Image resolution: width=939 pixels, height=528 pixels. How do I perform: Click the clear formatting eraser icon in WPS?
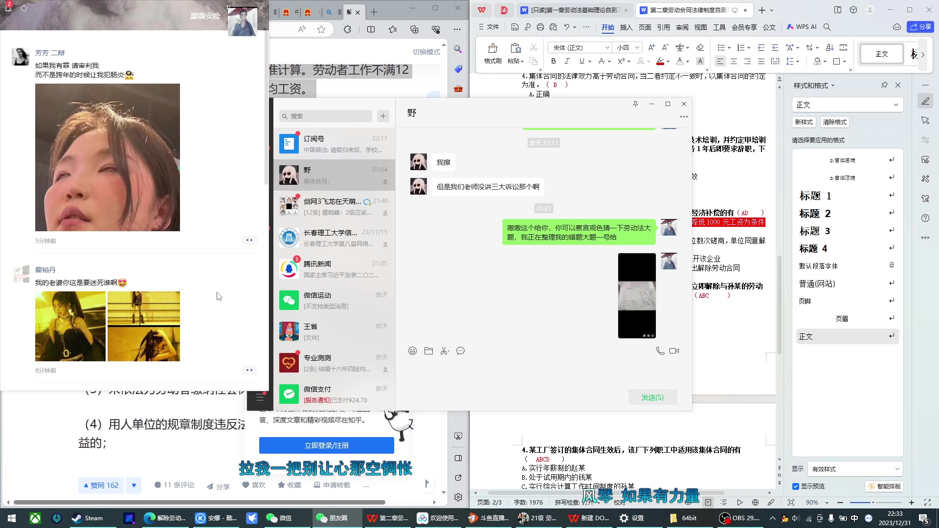pos(700,47)
